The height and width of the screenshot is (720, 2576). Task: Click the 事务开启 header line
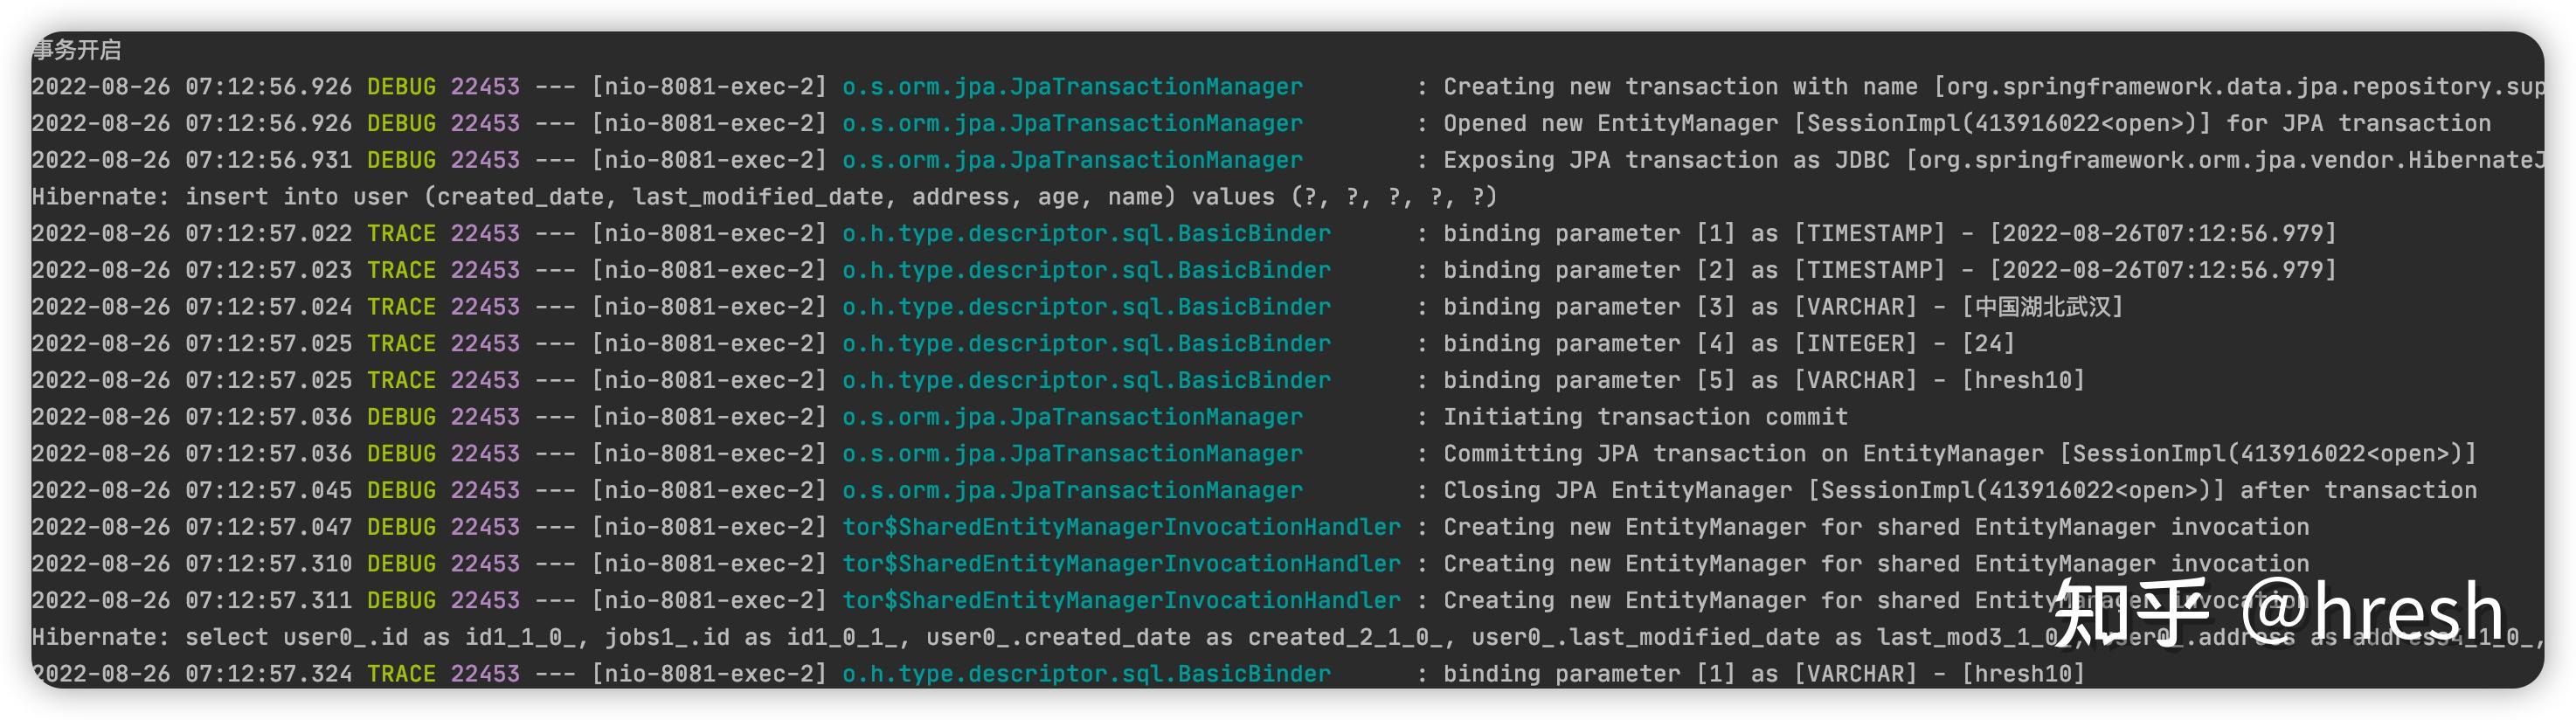point(77,50)
